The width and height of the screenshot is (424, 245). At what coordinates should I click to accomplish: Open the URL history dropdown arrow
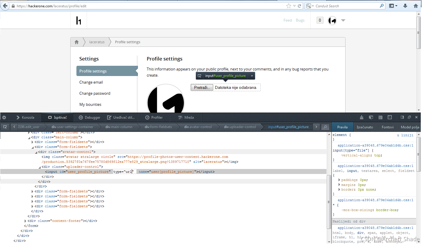(294, 6)
